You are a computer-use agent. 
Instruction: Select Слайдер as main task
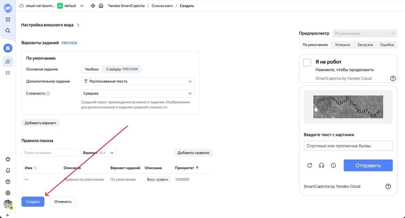(122, 69)
